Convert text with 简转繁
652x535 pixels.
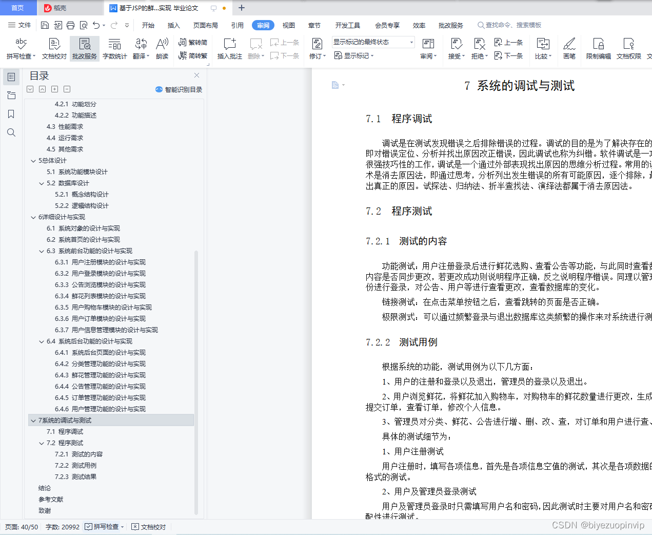[193, 55]
